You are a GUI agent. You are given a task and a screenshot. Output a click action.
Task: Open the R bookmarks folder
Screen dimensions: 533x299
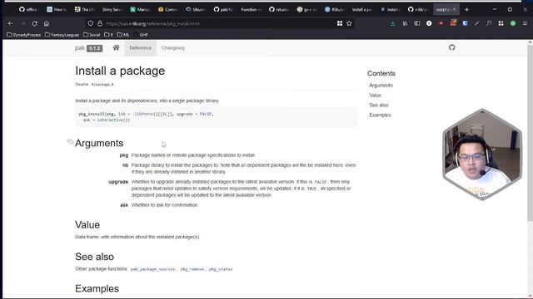[x=109, y=35]
